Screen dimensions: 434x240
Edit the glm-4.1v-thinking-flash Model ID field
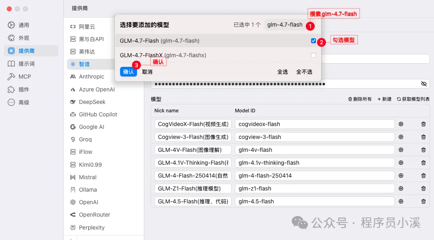click(x=315, y=163)
